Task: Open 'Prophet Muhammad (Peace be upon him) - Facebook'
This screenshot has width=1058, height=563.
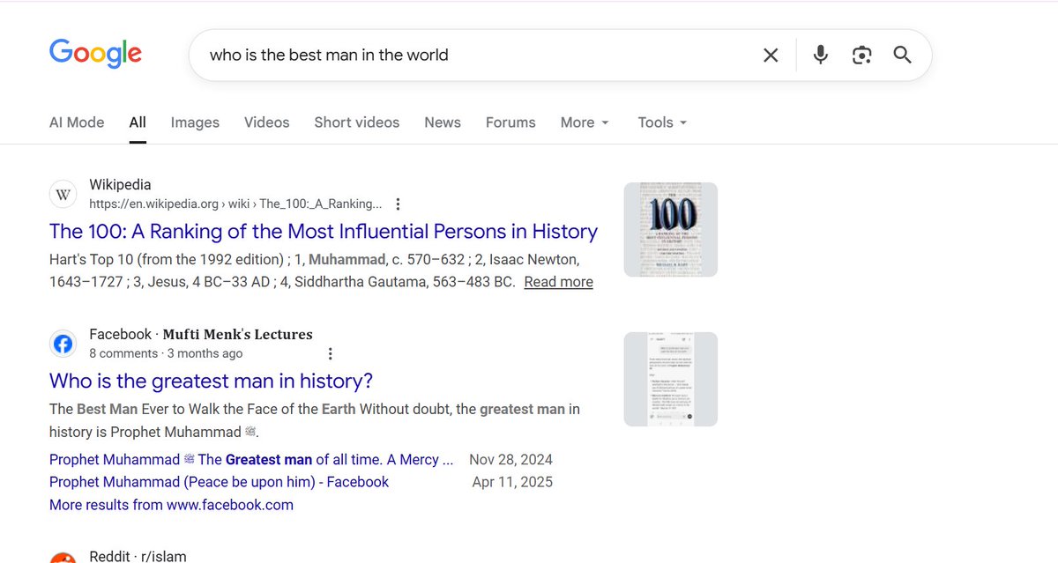Action: tap(219, 482)
